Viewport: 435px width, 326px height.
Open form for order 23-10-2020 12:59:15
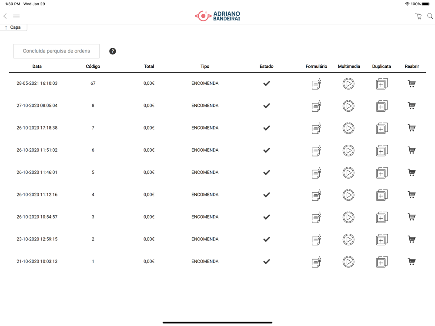(316, 240)
